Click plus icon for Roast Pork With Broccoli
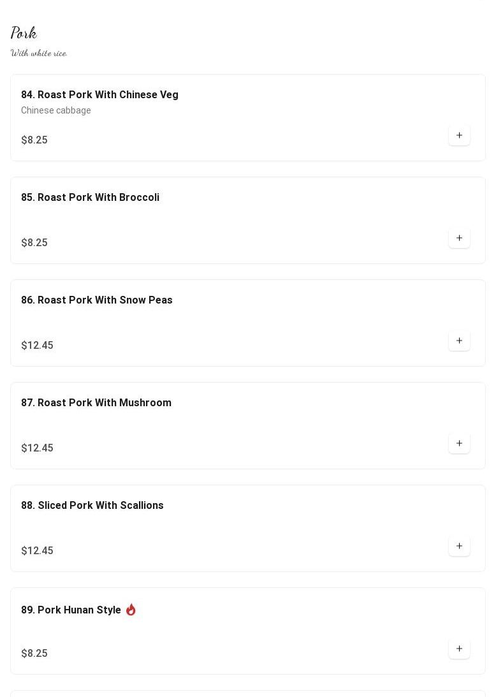 coord(459,238)
